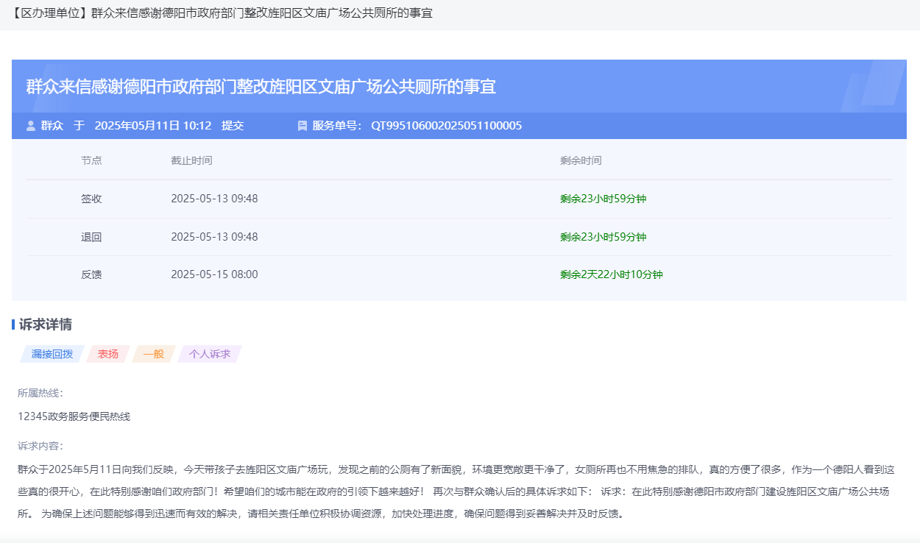Image resolution: width=920 pixels, height=543 pixels.
Task: Click the complaint content paragraph text
Action: click(x=456, y=491)
